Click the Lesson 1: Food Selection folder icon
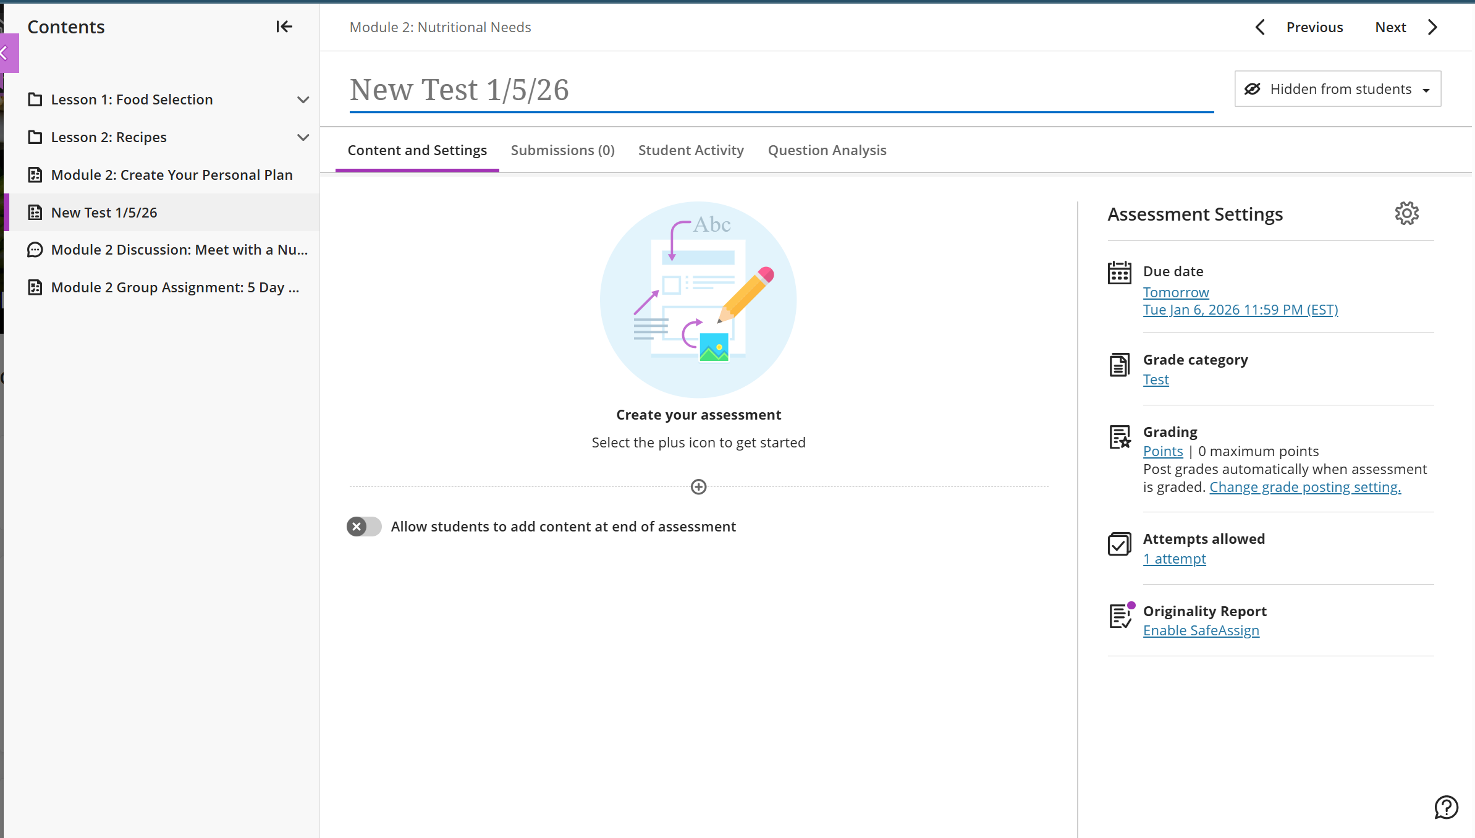This screenshot has width=1475, height=838. tap(35, 99)
